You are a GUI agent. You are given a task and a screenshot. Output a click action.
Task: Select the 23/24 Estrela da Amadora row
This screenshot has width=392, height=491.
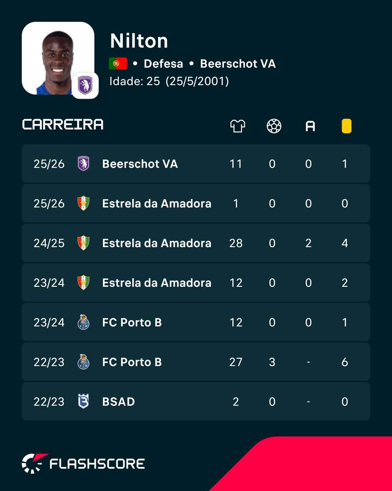pos(196,282)
